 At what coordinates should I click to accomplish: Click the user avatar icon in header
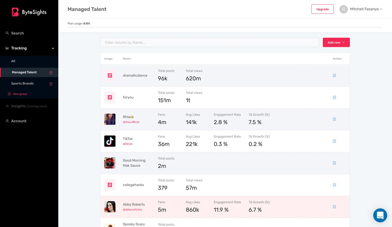tap(344, 9)
